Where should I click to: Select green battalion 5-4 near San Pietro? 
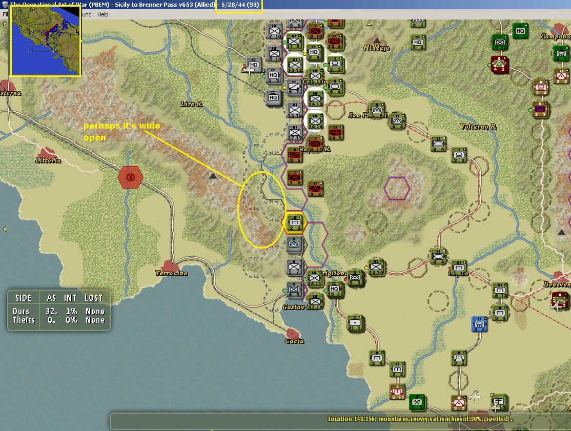tap(377, 110)
